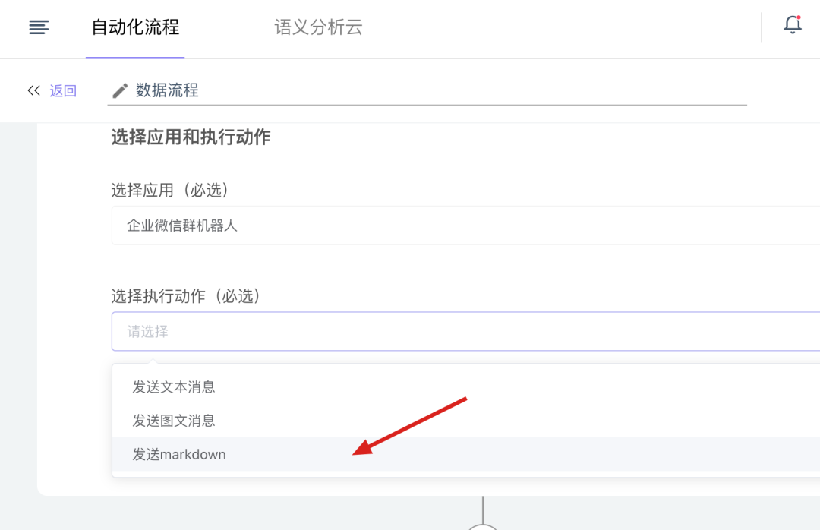This screenshot has height=530, width=820.
Task: Choose the 发送图文消息 option
Action: pyautogui.click(x=466, y=421)
